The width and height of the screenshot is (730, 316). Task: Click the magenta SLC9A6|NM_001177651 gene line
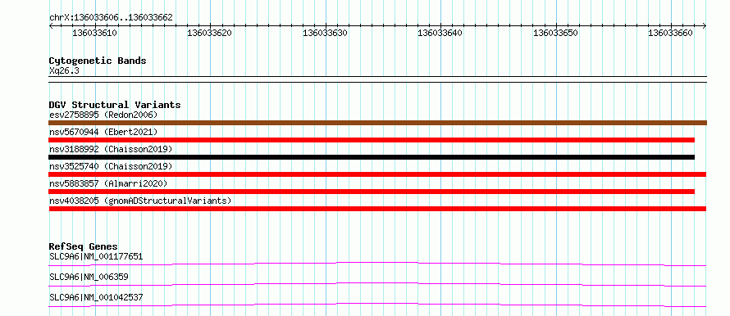click(377, 264)
